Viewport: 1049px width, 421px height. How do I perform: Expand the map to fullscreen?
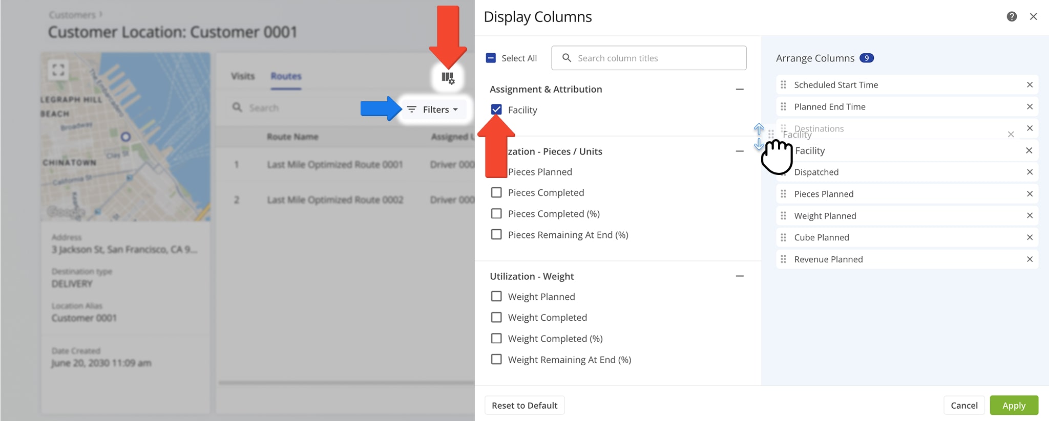click(x=58, y=70)
